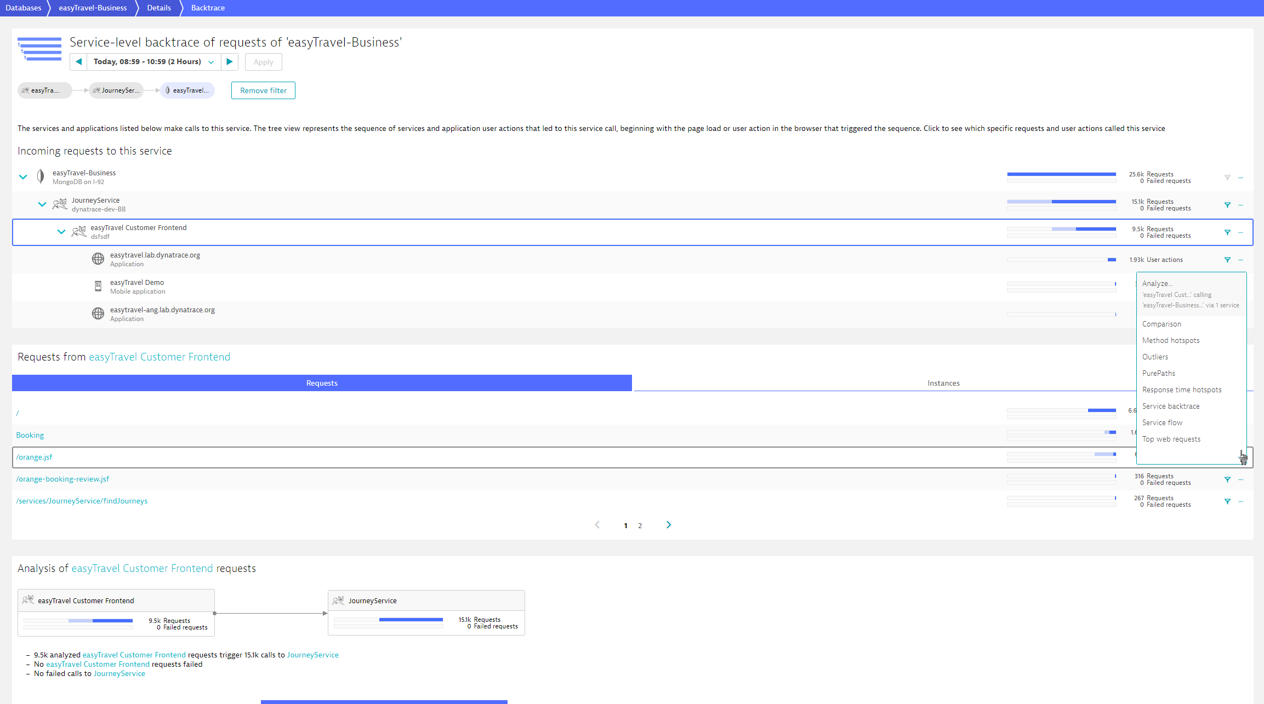Choose PurePaths from the context menu

pos(1159,374)
